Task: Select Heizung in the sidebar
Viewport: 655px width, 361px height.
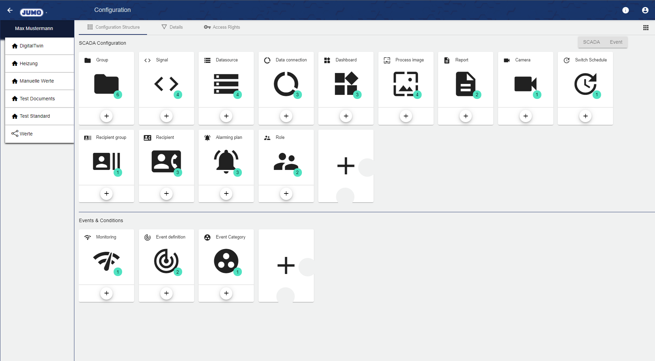Action: click(29, 63)
